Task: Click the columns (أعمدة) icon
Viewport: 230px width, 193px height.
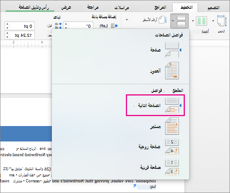Action: point(201,21)
